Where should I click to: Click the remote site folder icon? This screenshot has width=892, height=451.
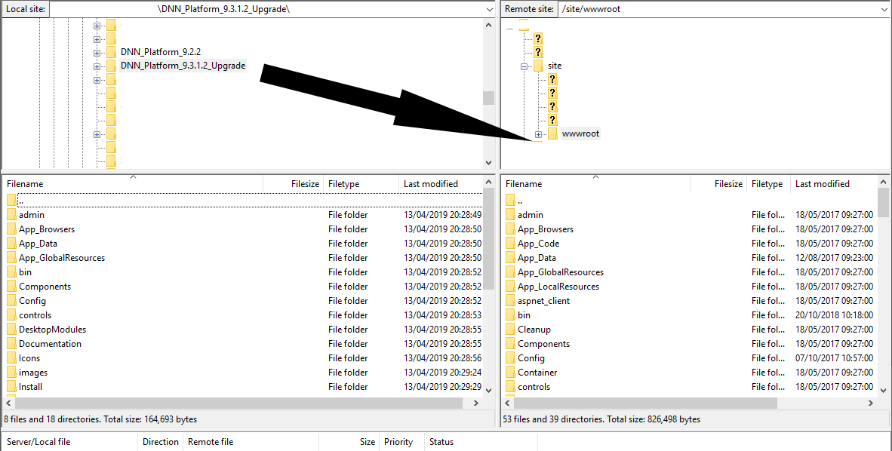(538, 66)
